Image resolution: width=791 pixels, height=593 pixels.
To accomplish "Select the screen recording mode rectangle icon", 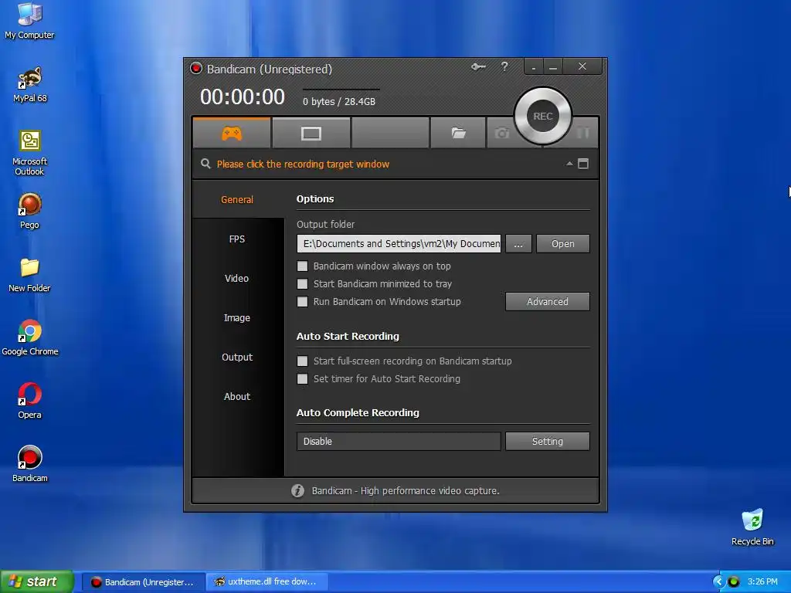I will (311, 133).
